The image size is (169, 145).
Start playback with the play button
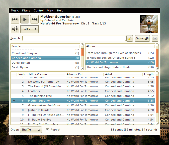click(x=25, y=19)
